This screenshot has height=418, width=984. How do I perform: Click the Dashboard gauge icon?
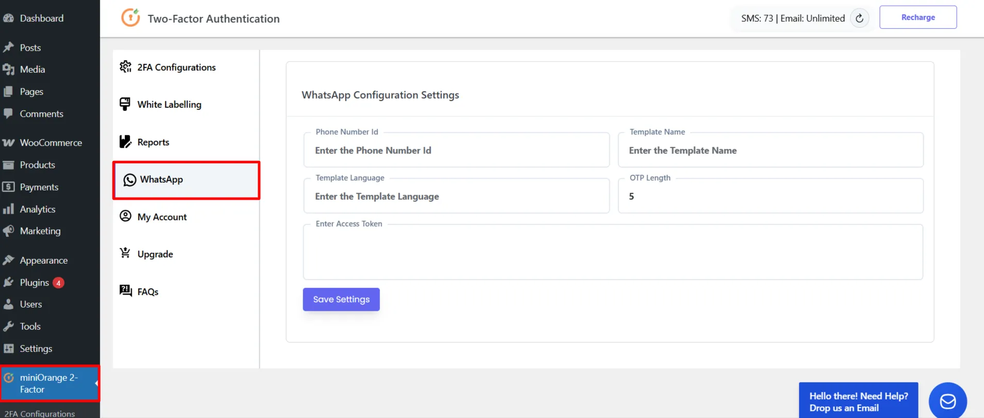pyautogui.click(x=8, y=18)
